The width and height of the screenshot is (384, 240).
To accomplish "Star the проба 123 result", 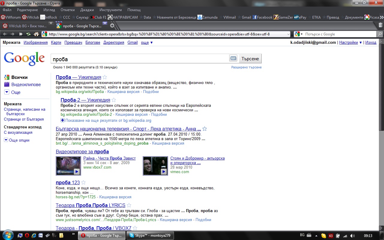I will point(83,182).
